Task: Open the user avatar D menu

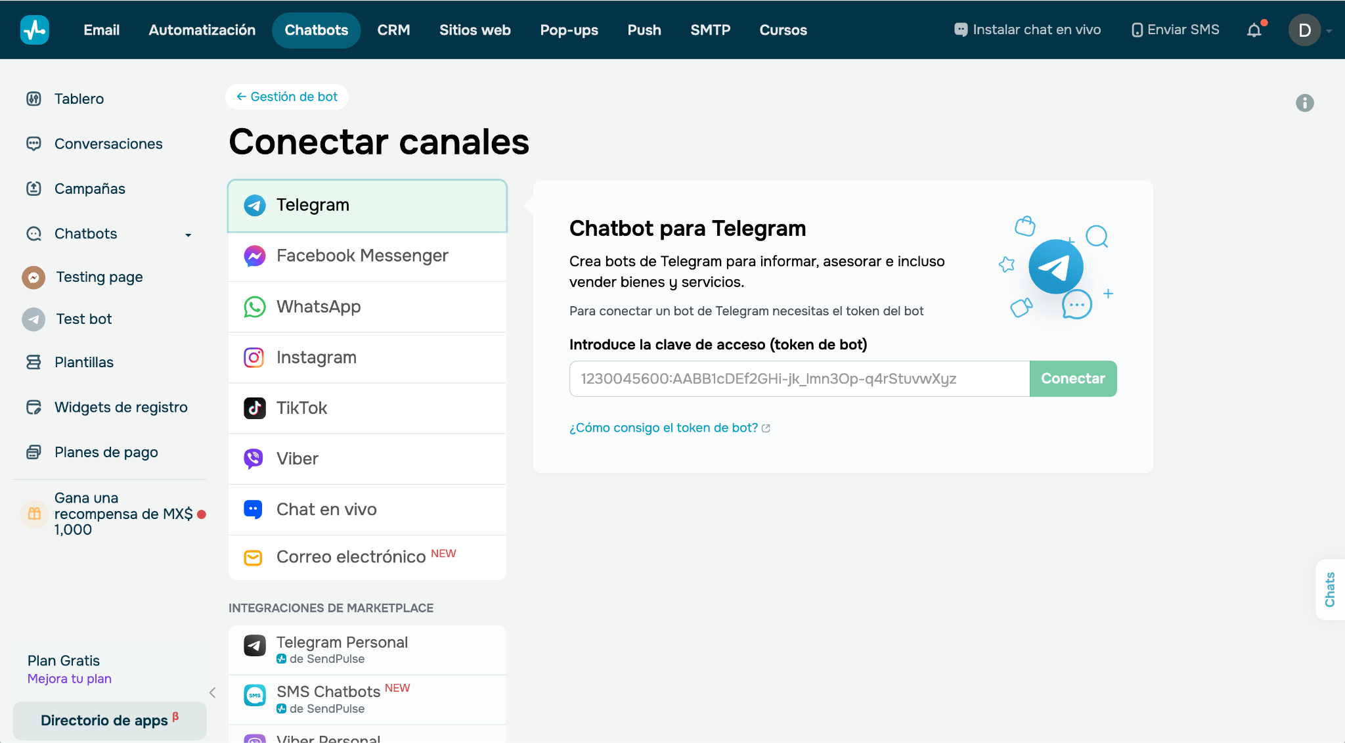Action: tap(1304, 30)
